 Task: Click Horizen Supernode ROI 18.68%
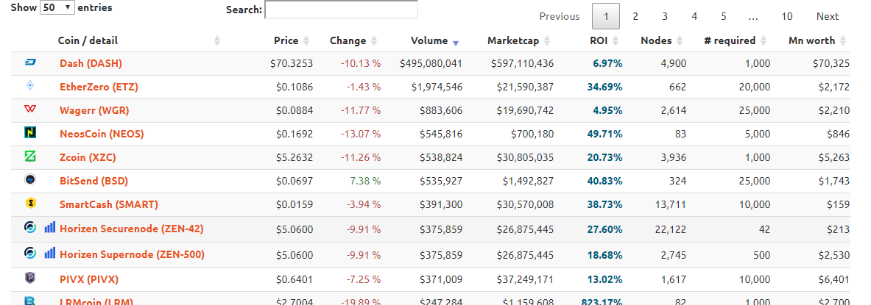coord(605,254)
